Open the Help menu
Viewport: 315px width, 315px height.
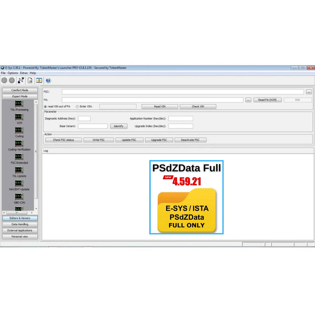33,73
